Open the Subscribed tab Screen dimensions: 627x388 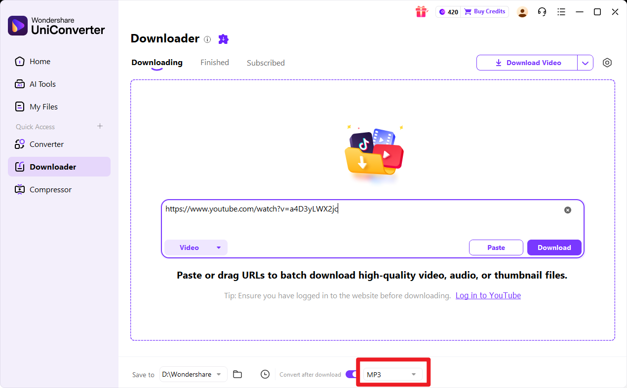(266, 63)
